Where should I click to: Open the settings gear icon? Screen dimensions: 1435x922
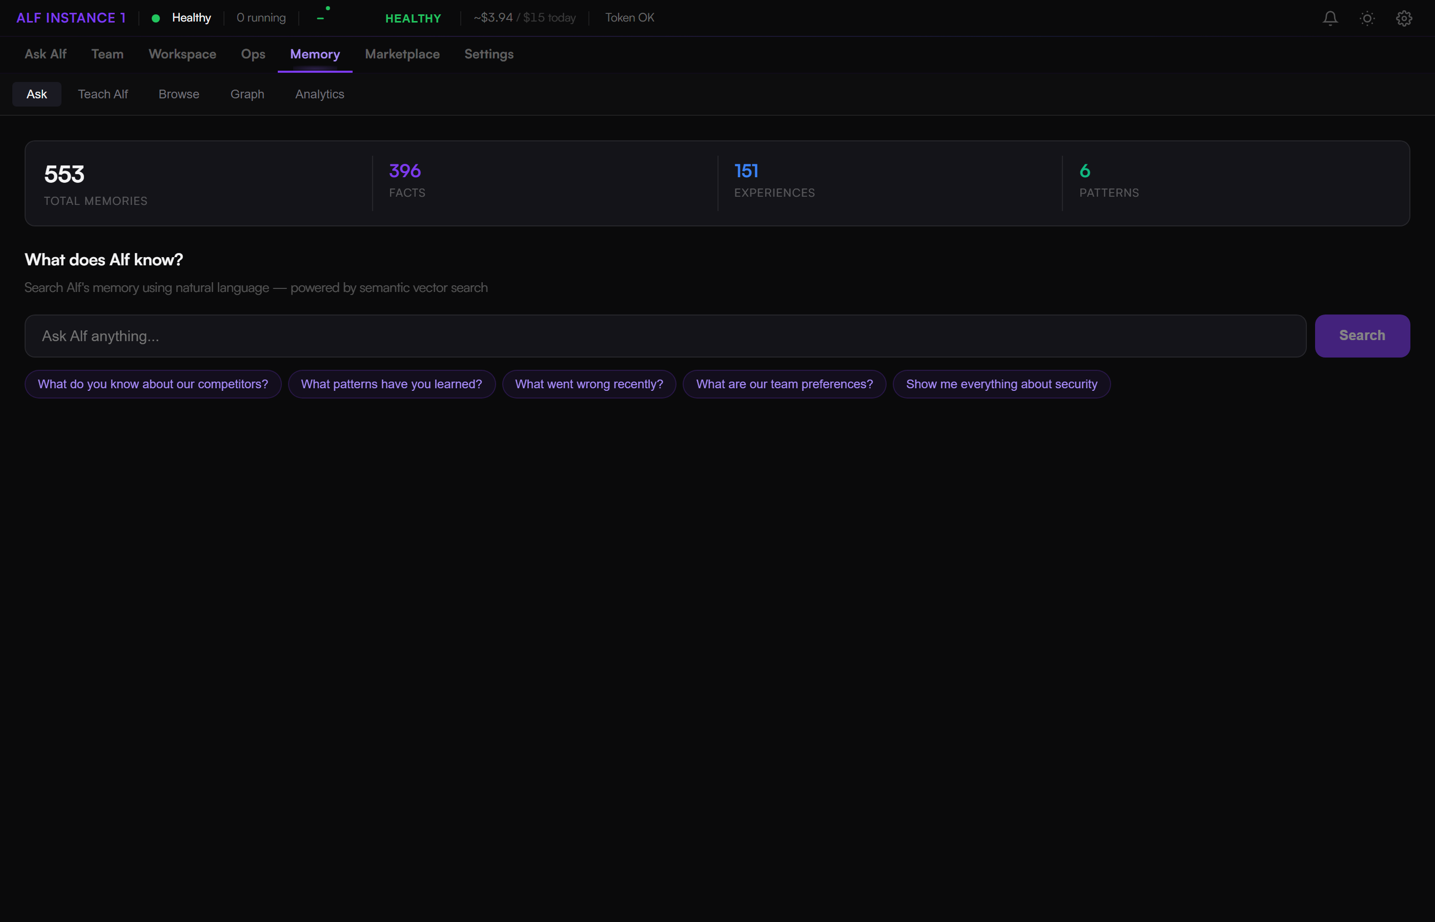pos(1404,18)
